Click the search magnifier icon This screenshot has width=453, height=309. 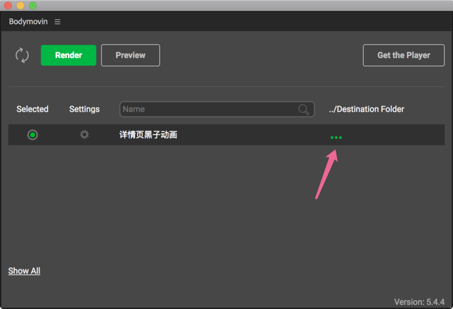[x=304, y=109]
